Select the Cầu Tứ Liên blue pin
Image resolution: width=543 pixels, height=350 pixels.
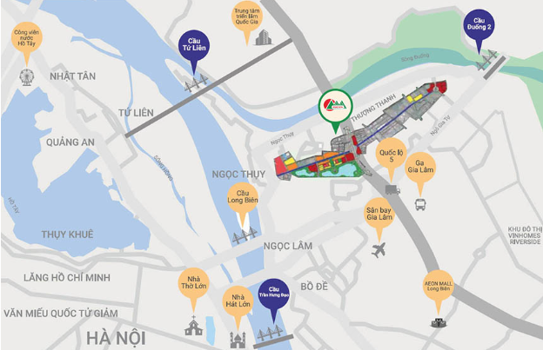[x=194, y=50]
